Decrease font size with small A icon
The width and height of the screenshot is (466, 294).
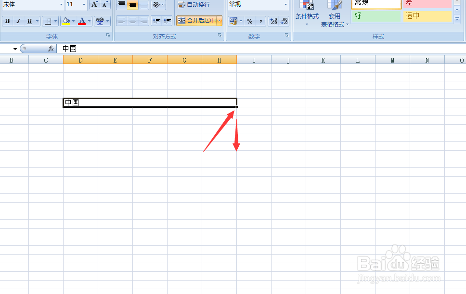105,4
